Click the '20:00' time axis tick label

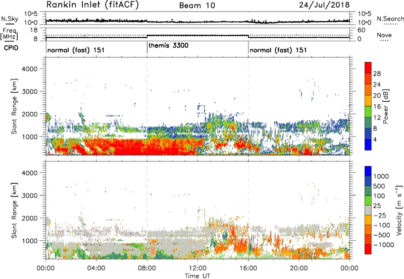tap(299, 268)
